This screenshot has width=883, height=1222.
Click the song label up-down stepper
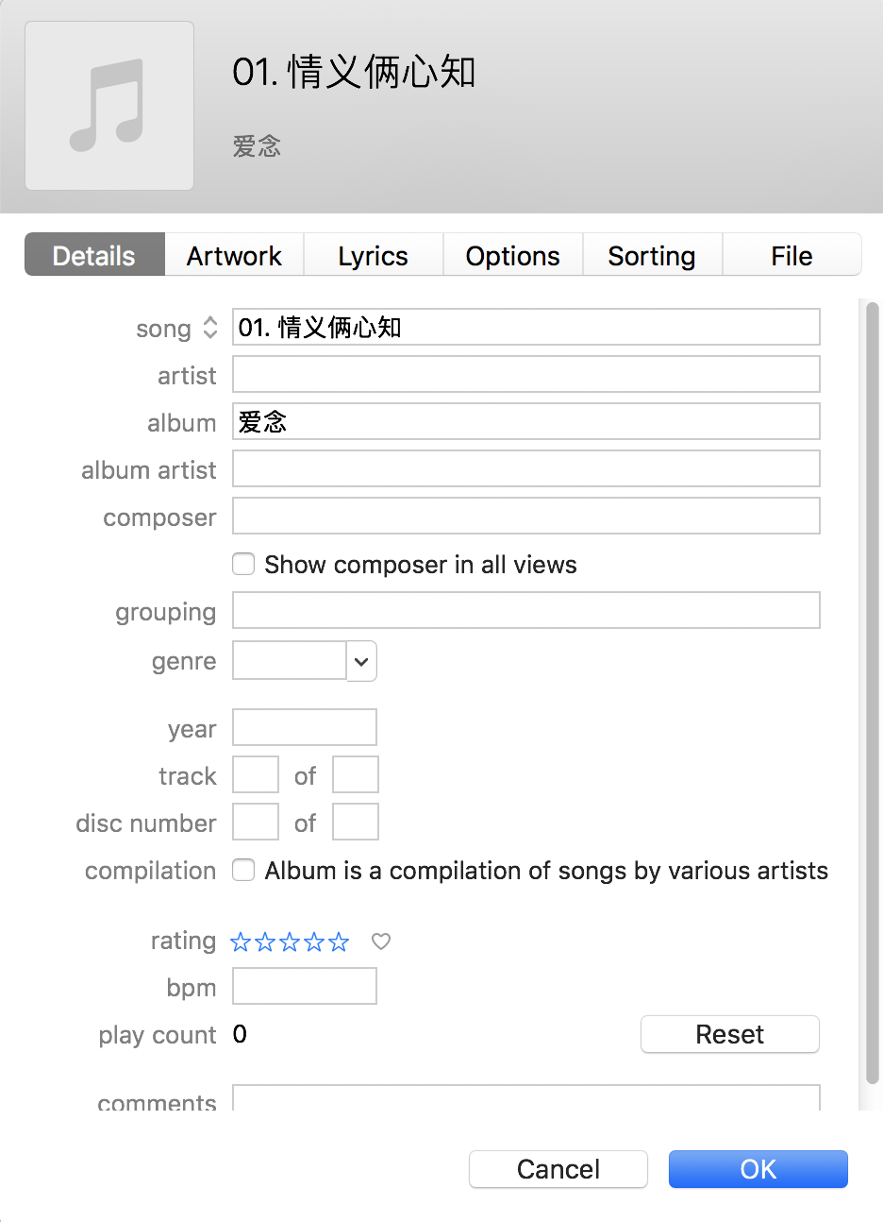click(x=210, y=328)
